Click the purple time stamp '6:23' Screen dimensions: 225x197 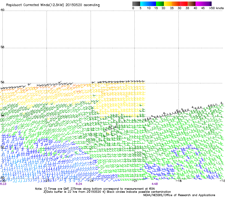(x=3, y=184)
